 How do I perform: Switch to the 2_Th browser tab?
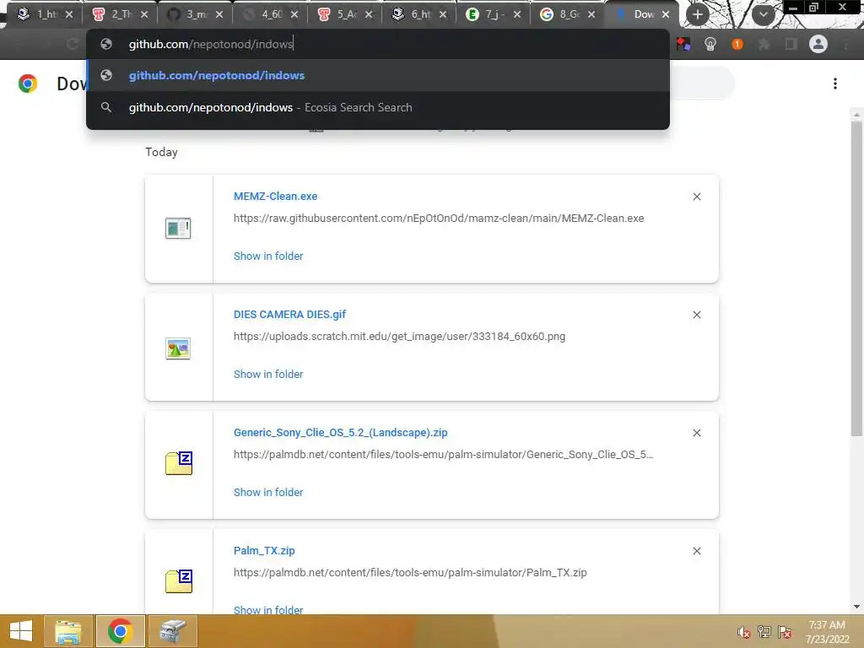120,14
